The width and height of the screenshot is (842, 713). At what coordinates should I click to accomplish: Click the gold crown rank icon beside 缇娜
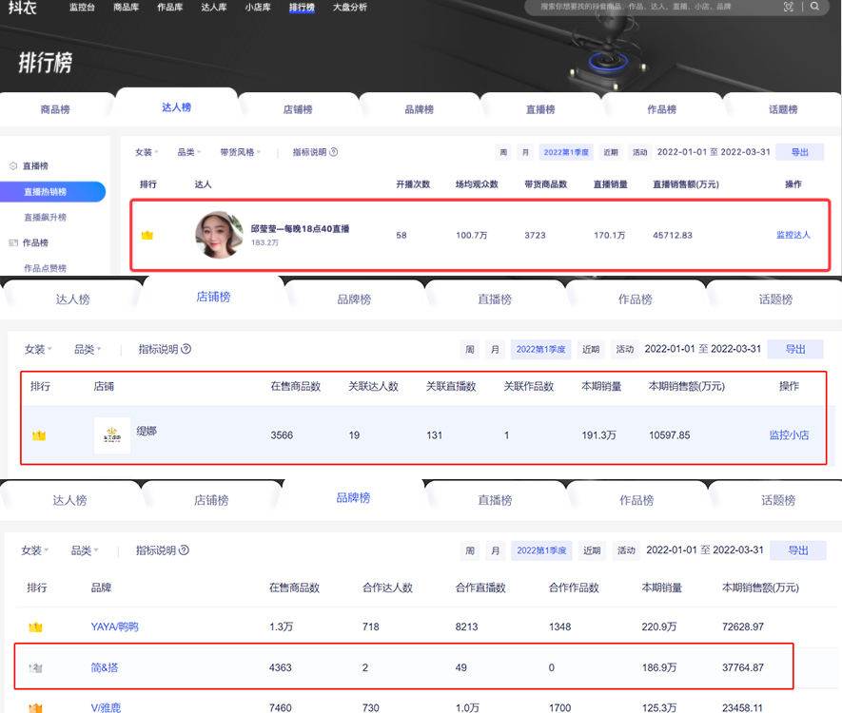point(38,434)
